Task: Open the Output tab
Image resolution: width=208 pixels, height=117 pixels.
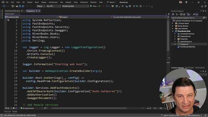Action: click(15, 111)
